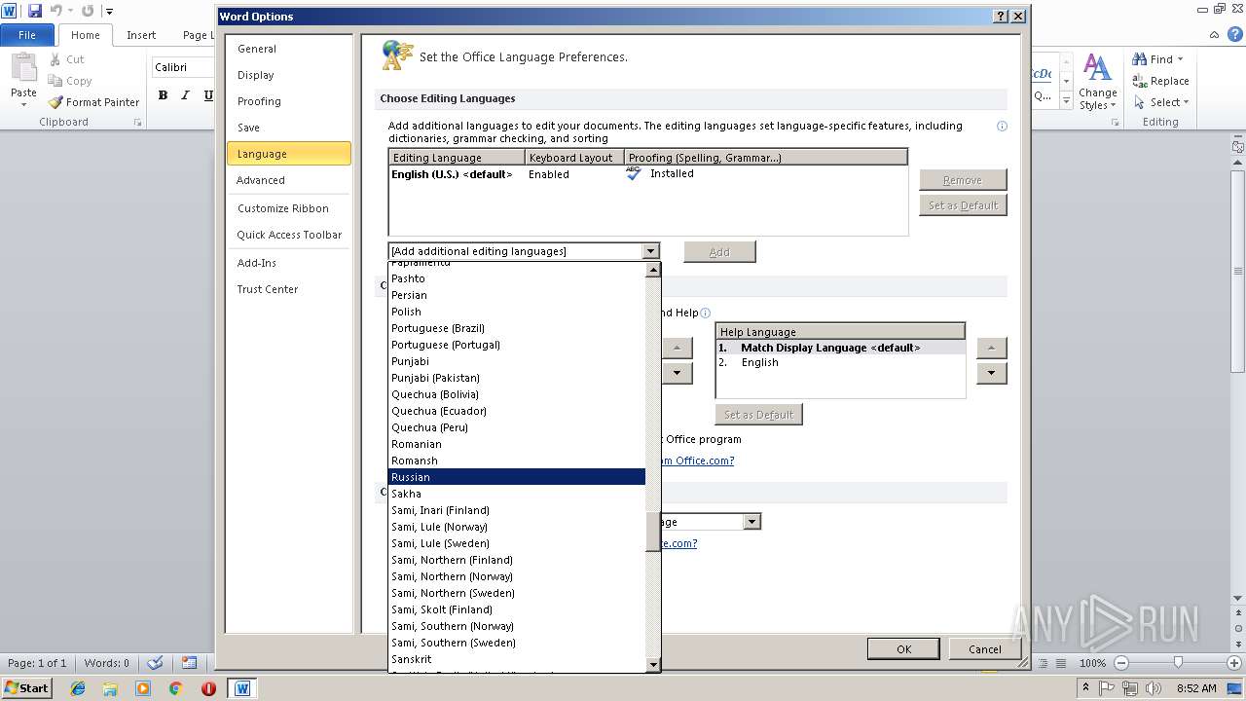
Task: Click the Replace command in Editing group
Action: coord(1160,81)
